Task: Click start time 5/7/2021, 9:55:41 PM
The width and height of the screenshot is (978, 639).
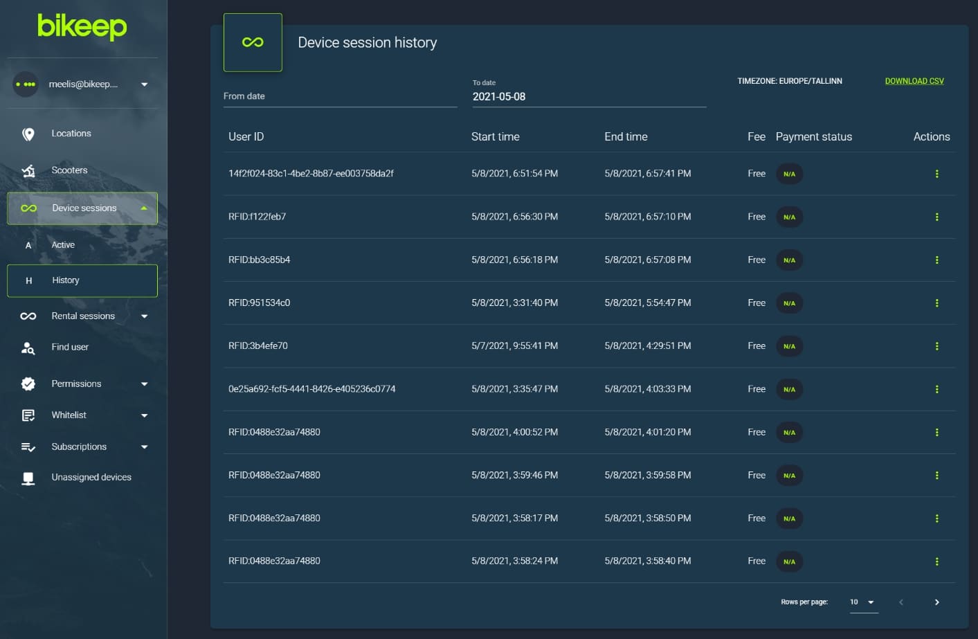Action: 515,346
